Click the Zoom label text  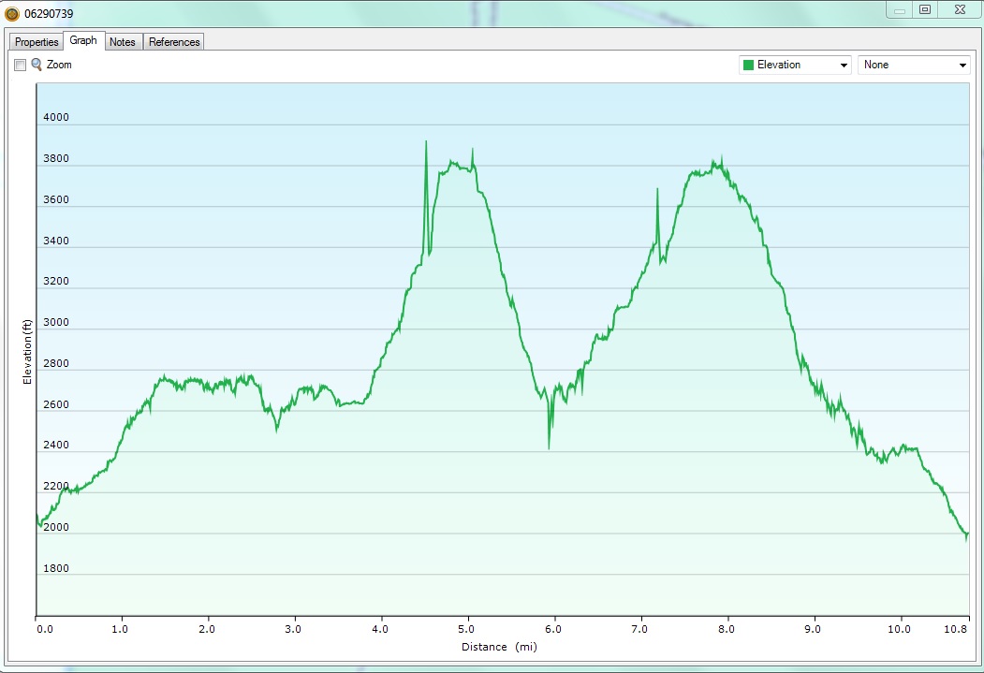(59, 66)
